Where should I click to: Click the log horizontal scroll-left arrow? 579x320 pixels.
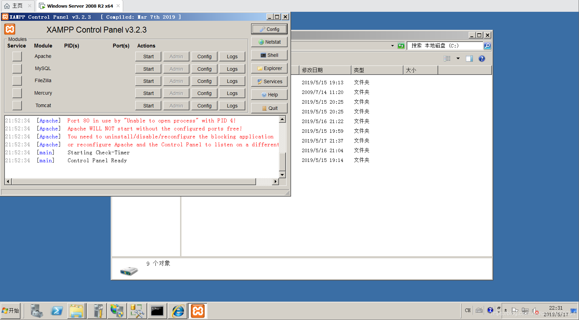click(8, 182)
